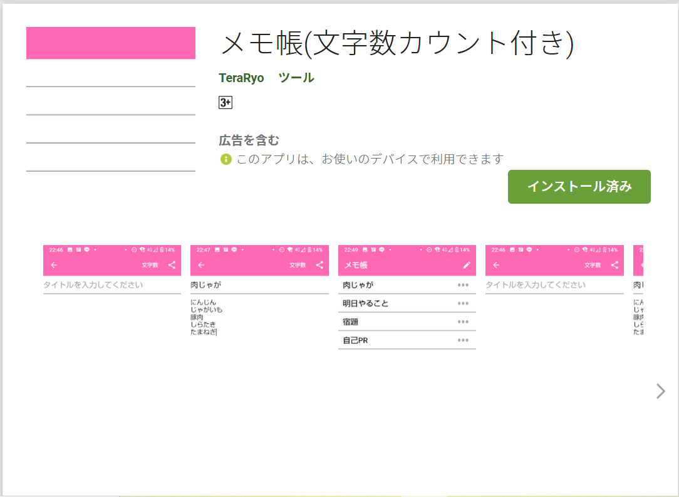The width and height of the screenshot is (679, 497).
Task: Click 自己PR in the memo list
Action: [x=355, y=340]
